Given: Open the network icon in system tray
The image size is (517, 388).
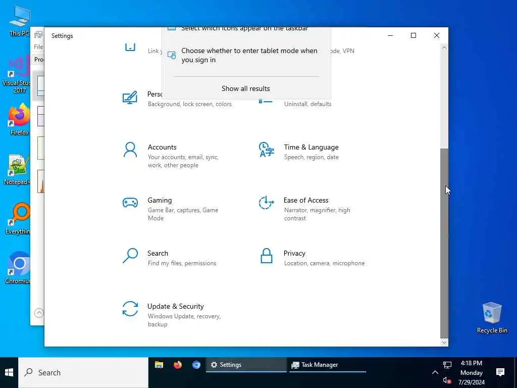Looking at the screenshot, I should 447,365.
